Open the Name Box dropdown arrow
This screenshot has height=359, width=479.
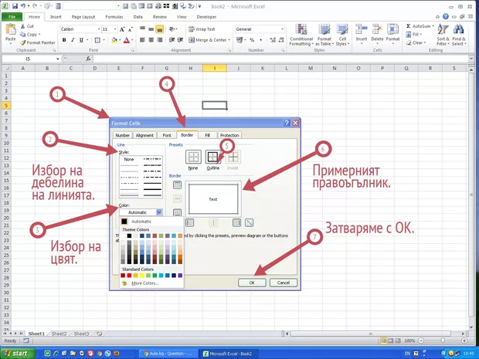[57, 59]
